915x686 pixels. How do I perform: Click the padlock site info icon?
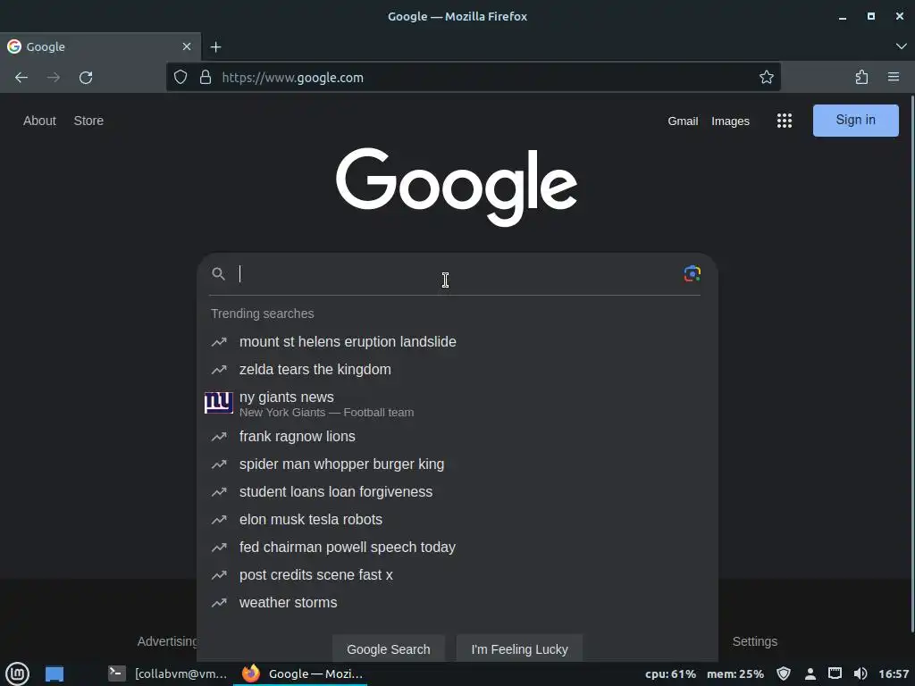pos(206,77)
